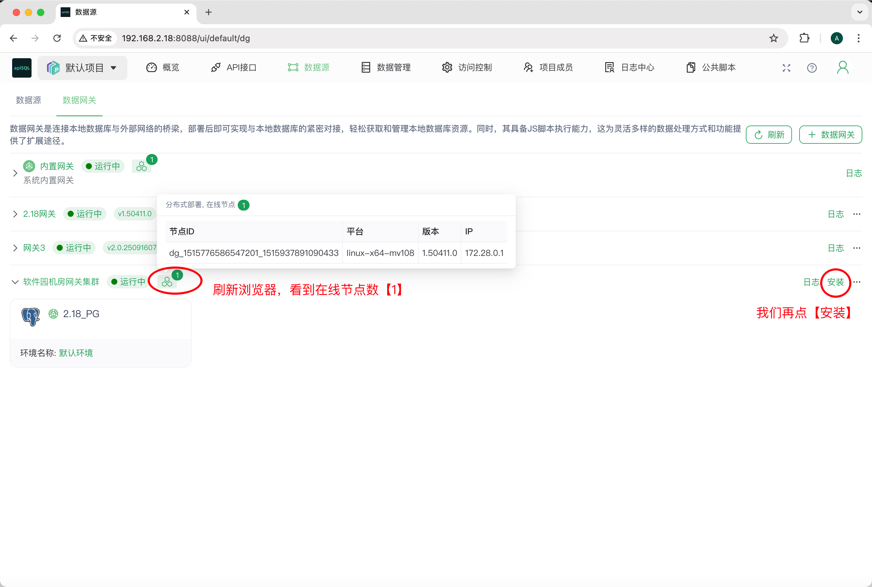Open the 日志中心 log center icon
Viewport: 872px width, 587px height.
[609, 67]
